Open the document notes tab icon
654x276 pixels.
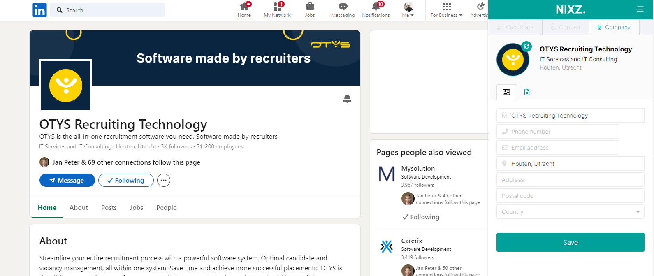click(x=527, y=92)
